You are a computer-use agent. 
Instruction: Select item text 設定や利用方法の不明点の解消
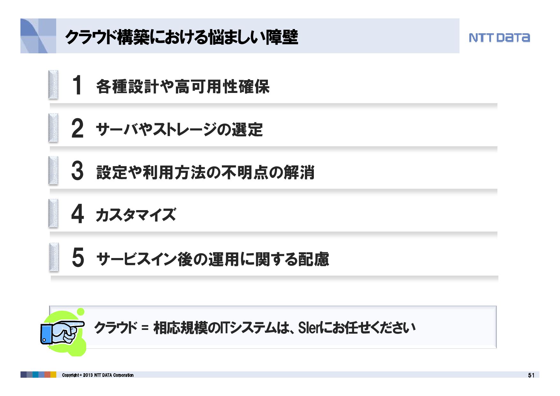pyautogui.click(x=205, y=172)
